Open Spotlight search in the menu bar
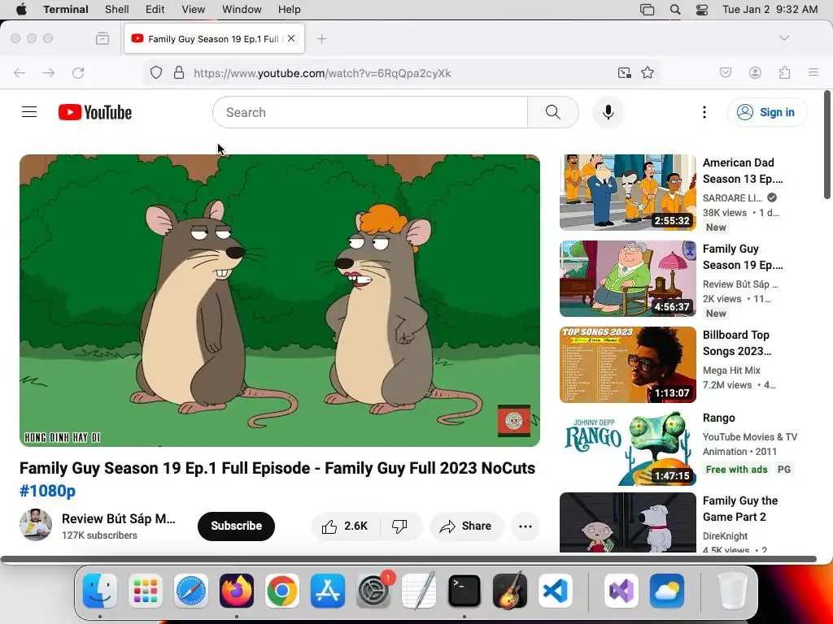Viewport: 833px width, 624px height. pyautogui.click(x=675, y=10)
